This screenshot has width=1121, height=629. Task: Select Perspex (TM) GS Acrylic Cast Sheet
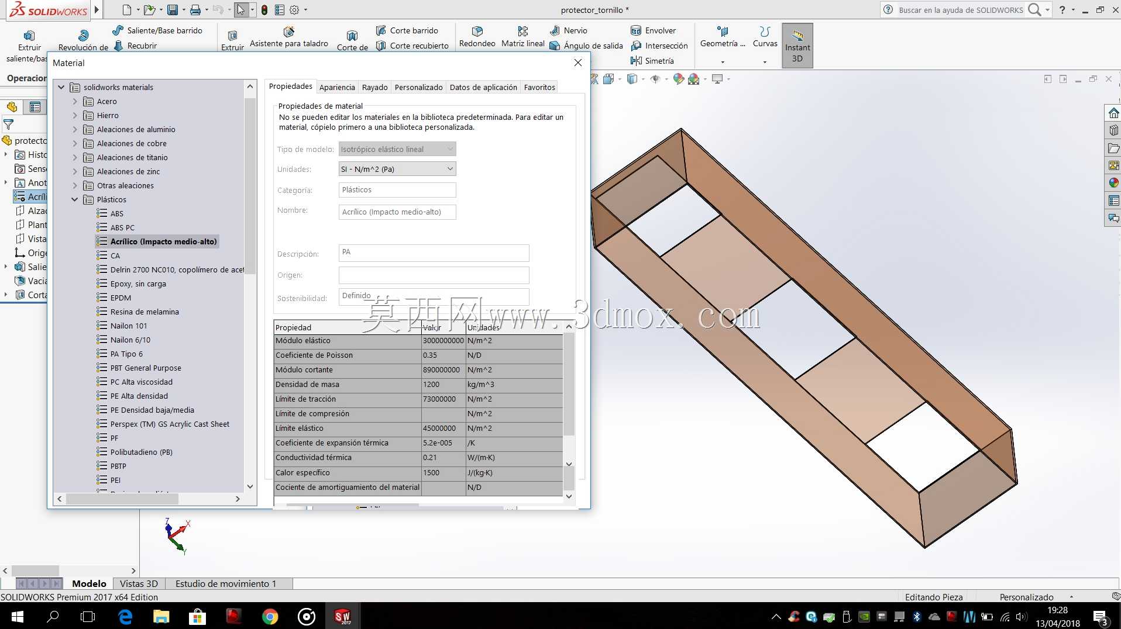(170, 424)
